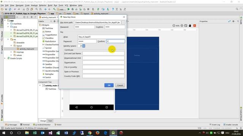Collapse the app module tree node
Image resolution: width=243 pixels, height=136 pixels.
[5, 20]
